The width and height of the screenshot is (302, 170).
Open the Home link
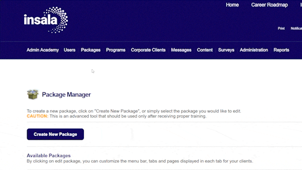point(232,5)
